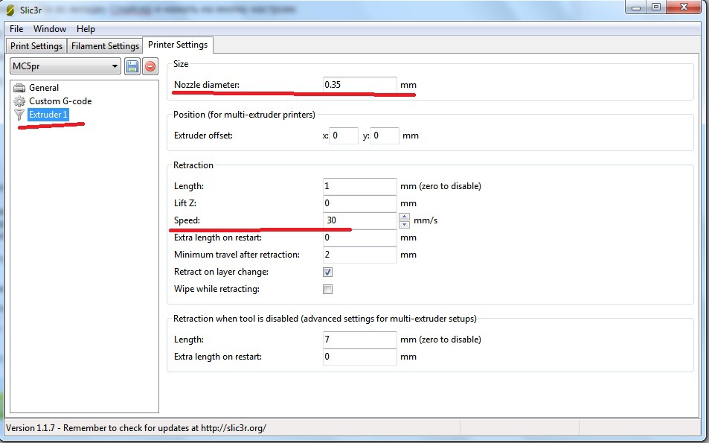Decrease retraction speed with down arrow
Image resolution: width=709 pixels, height=443 pixels.
coord(404,224)
